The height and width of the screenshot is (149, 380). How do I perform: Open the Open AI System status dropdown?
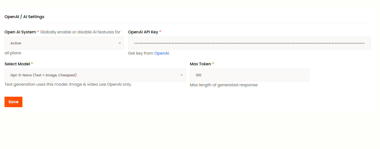(x=64, y=43)
